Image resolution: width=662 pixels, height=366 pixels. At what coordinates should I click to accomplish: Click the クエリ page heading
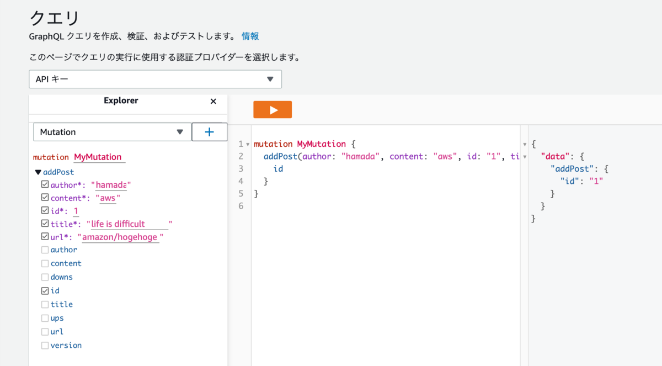55,17
